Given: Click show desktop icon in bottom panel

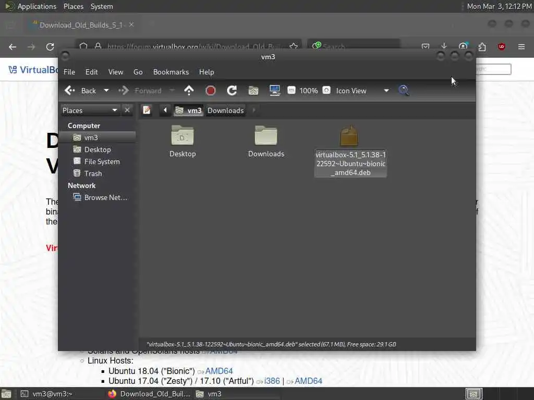Looking at the screenshot, I should (6, 394).
